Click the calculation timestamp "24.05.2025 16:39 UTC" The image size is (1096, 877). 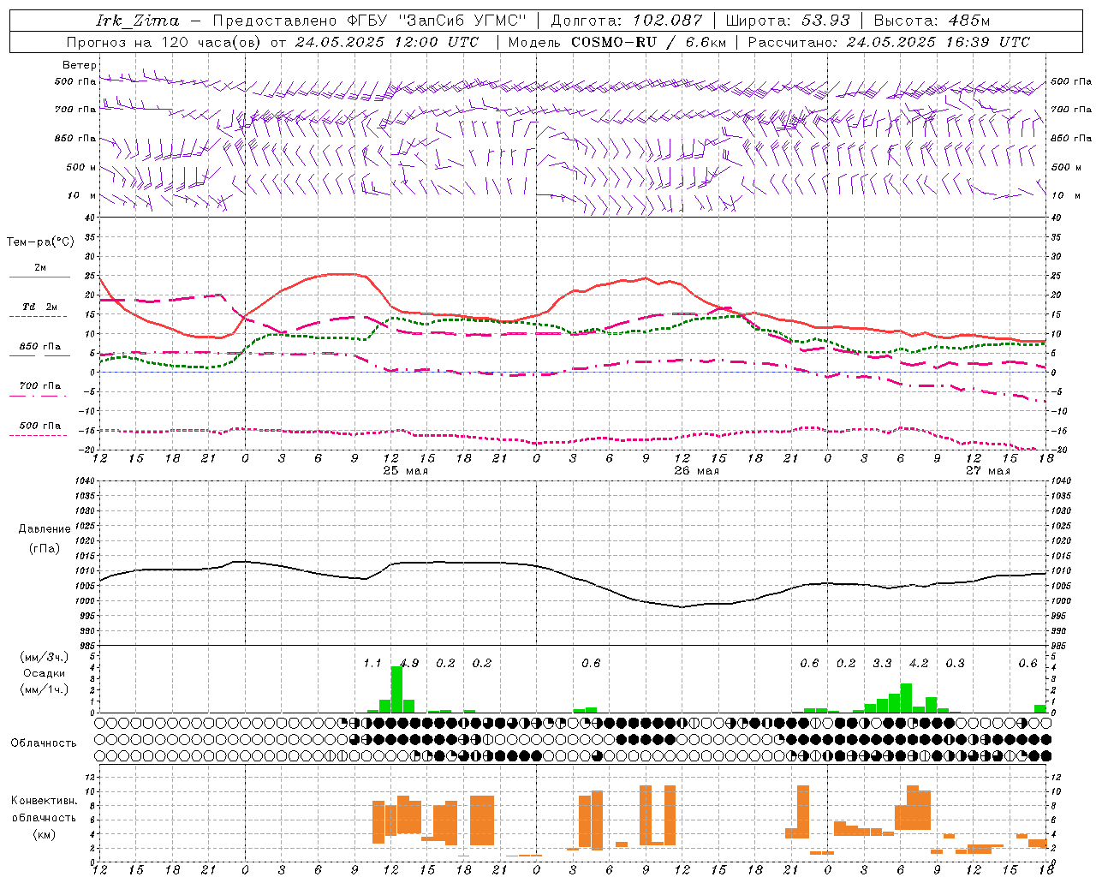click(938, 42)
